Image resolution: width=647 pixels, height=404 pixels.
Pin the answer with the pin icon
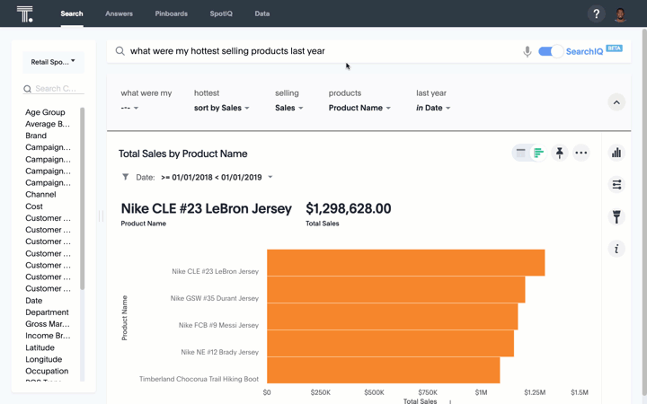tap(560, 153)
